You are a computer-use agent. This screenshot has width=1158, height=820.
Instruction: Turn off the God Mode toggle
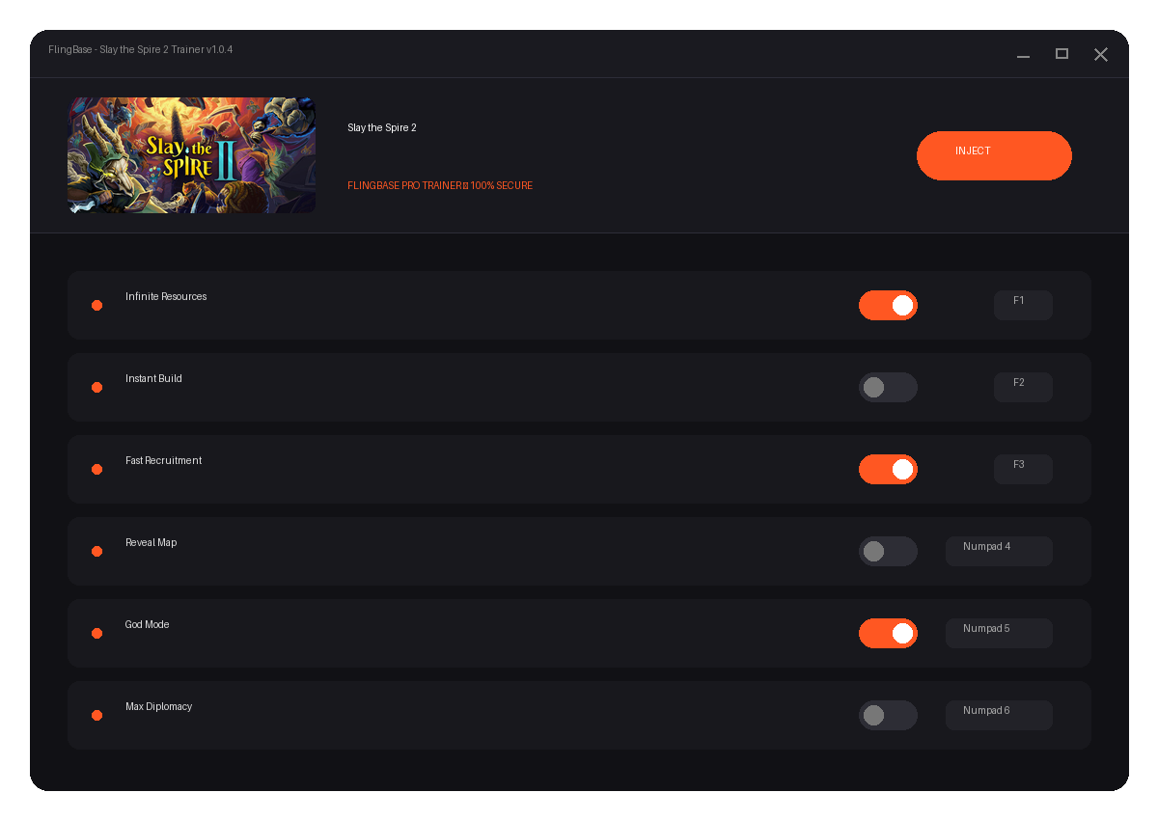point(888,634)
